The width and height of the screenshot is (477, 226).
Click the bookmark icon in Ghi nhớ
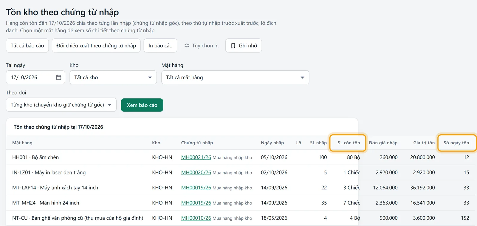233,46
